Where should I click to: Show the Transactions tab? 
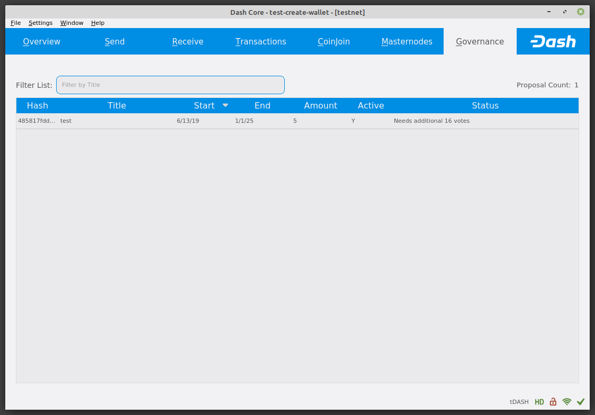pyautogui.click(x=261, y=42)
